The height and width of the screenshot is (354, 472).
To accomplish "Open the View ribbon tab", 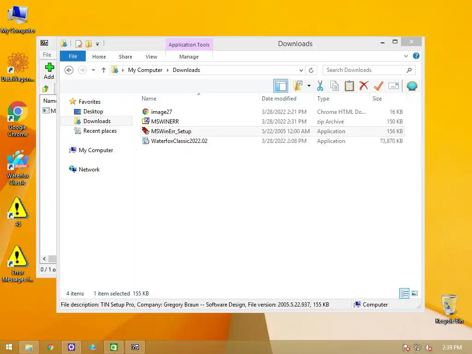I will click(x=151, y=57).
